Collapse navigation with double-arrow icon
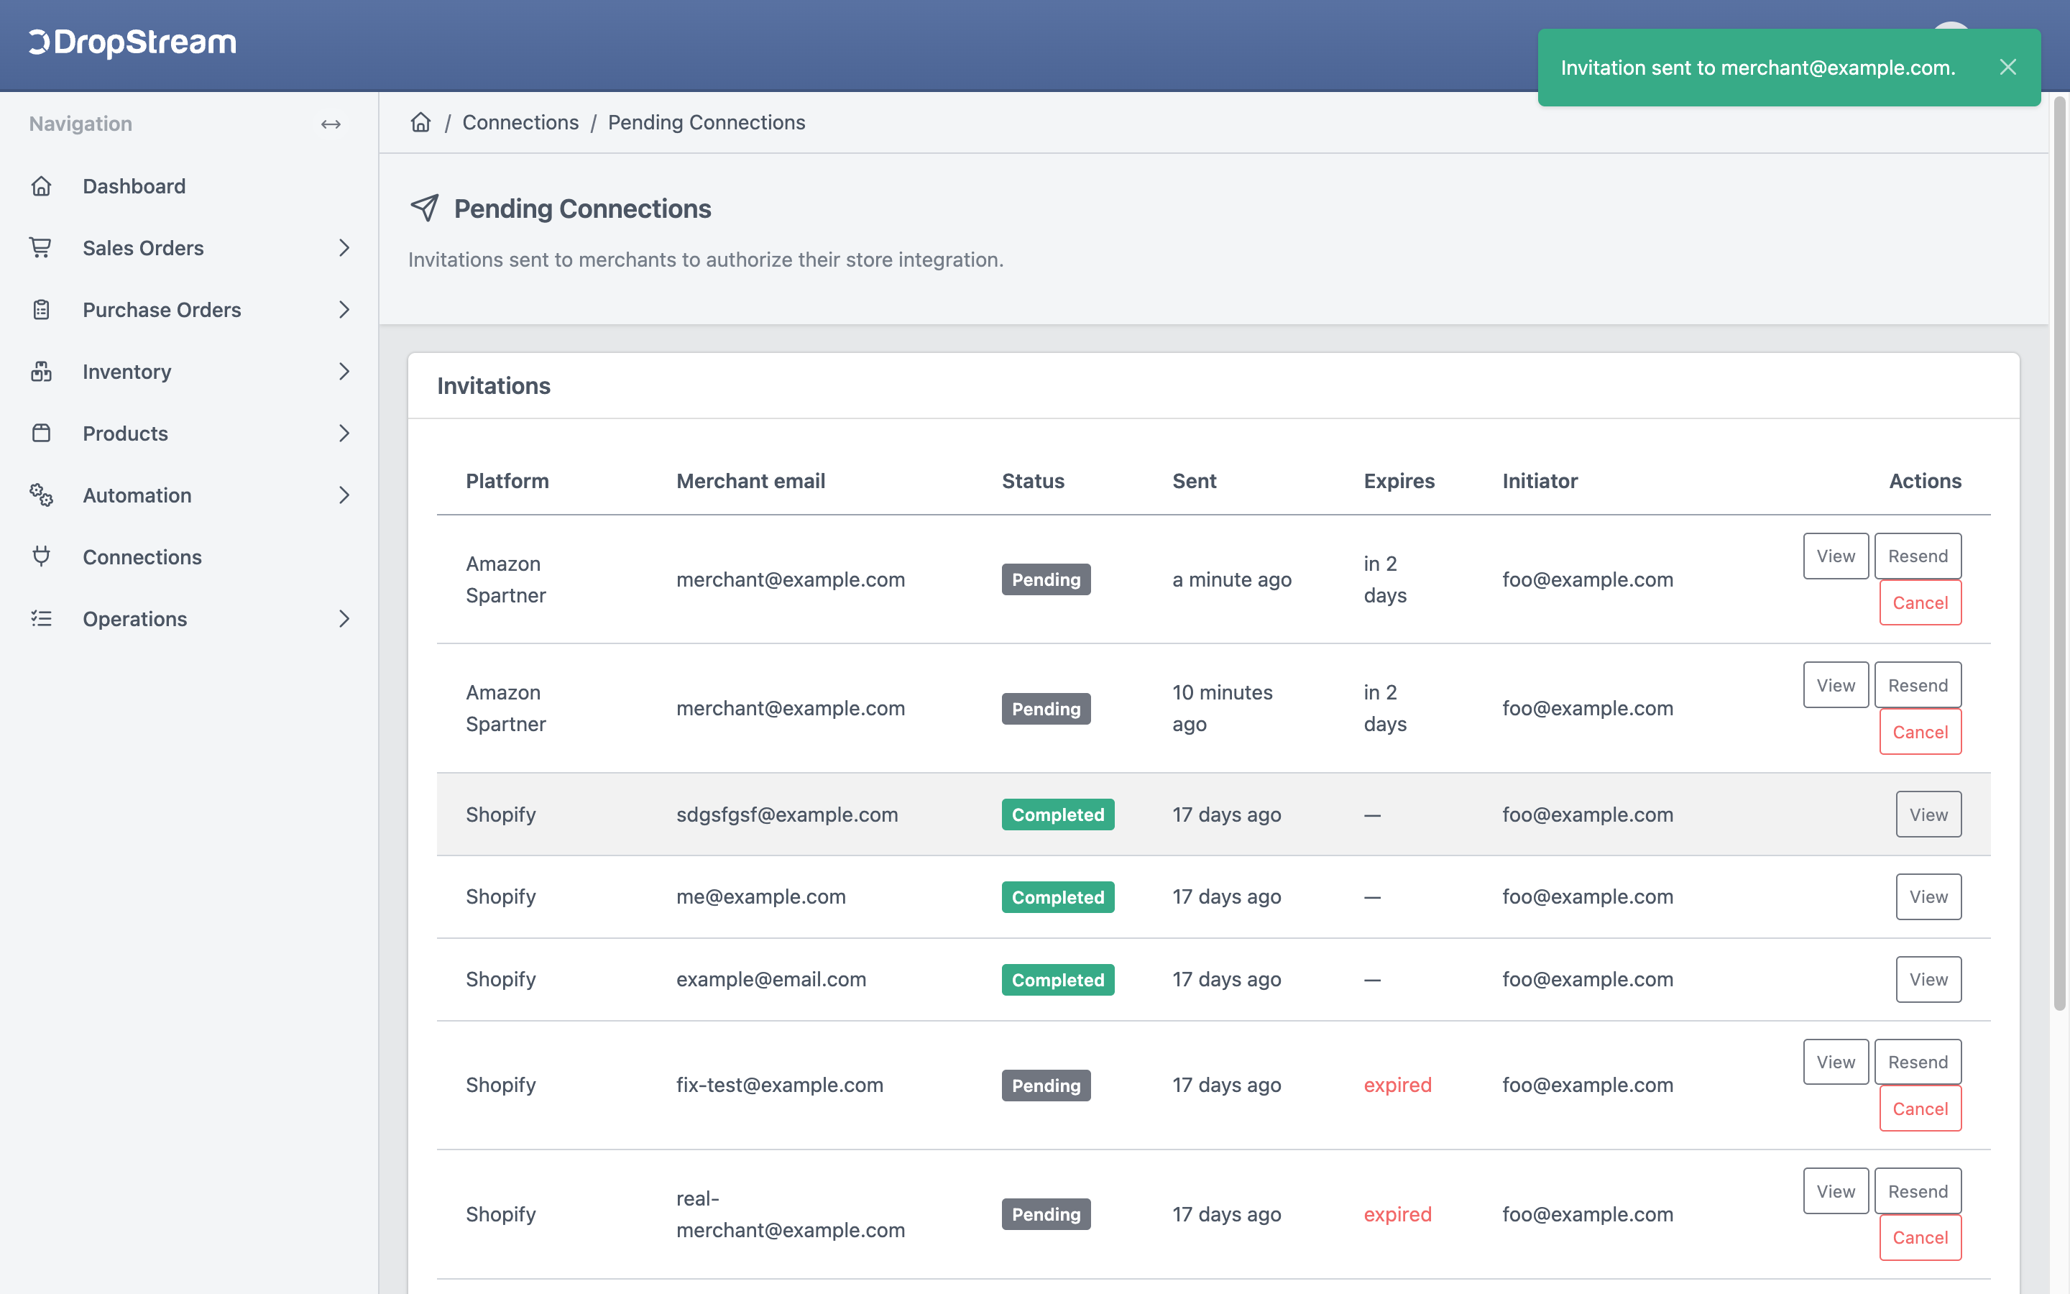Image resolution: width=2070 pixels, height=1294 pixels. click(x=331, y=124)
